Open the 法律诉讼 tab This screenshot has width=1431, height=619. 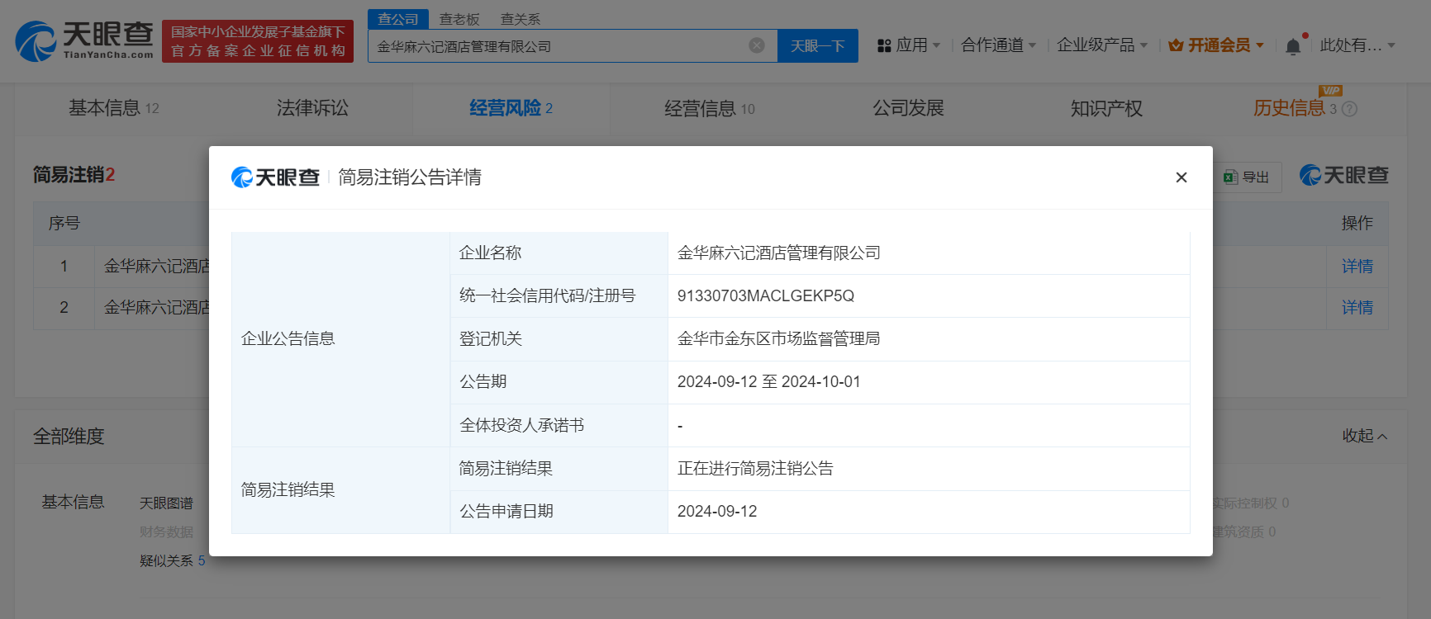pos(312,108)
